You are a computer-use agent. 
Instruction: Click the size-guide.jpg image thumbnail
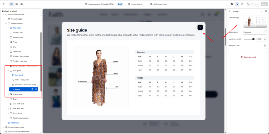pos(255,21)
